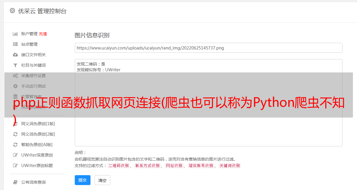Click inside the recognition result text area

click(x=208, y=103)
